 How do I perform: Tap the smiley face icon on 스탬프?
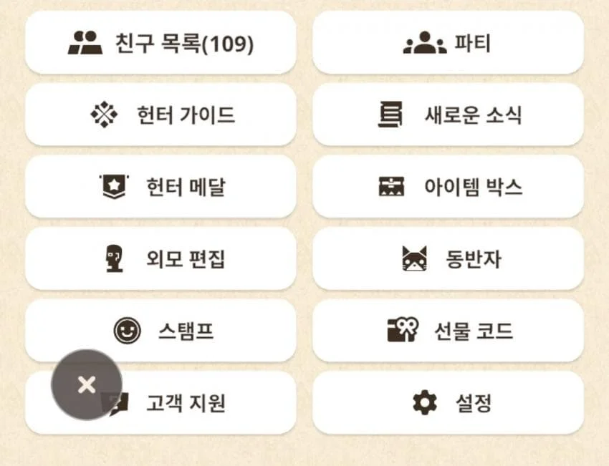(x=126, y=330)
